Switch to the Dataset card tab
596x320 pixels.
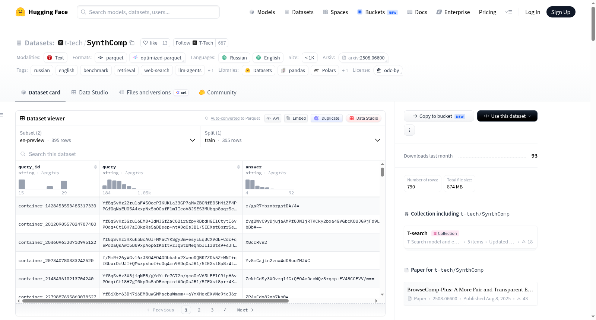click(x=41, y=93)
